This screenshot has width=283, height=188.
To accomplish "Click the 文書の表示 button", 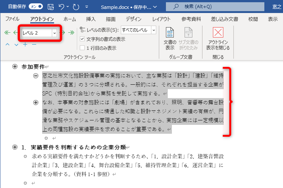I will coord(170,39).
